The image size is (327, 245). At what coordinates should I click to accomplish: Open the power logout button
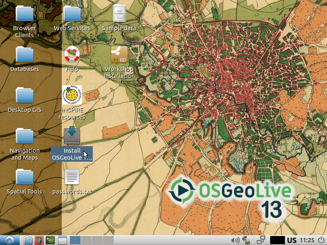pos(321,240)
